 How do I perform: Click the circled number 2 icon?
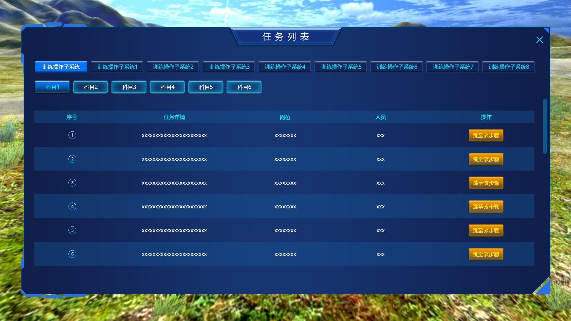point(72,159)
